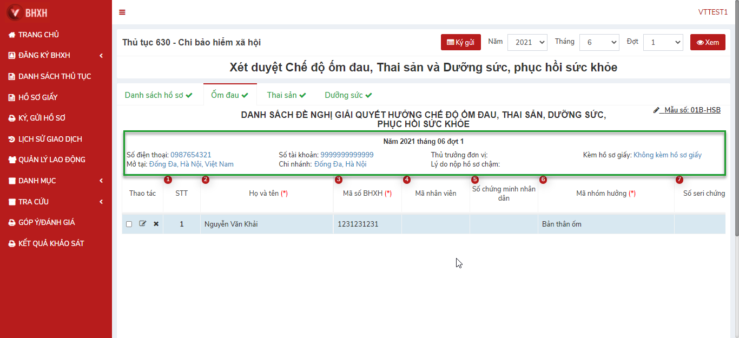This screenshot has height=338, width=739.
Task: Open the Dưỡng sức tab
Action: pyautogui.click(x=348, y=95)
